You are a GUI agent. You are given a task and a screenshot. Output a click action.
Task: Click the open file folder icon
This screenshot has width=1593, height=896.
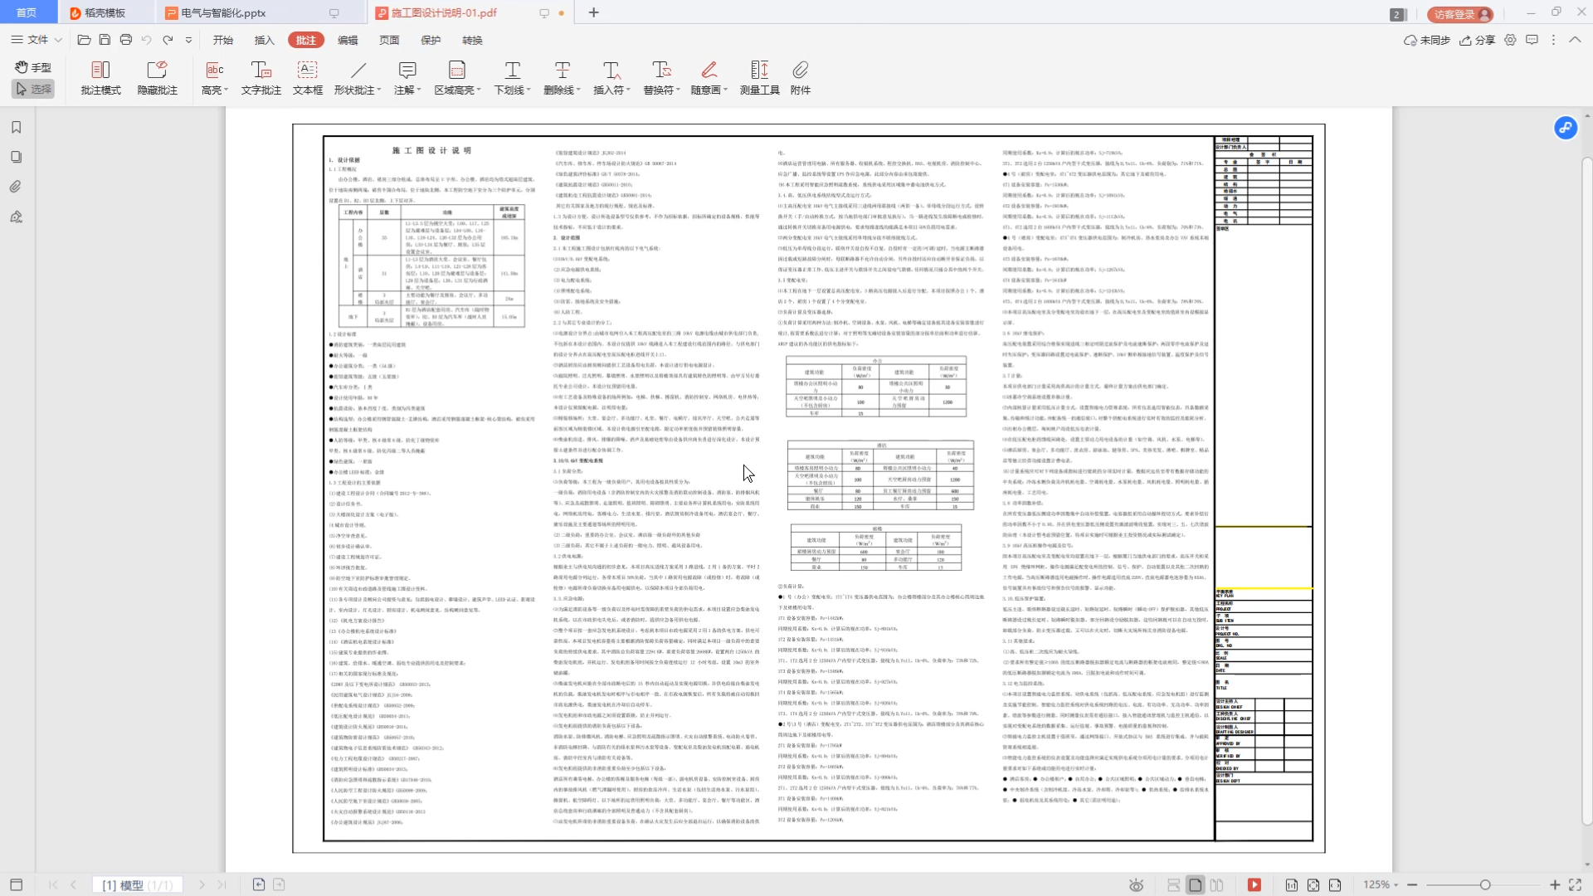(84, 40)
